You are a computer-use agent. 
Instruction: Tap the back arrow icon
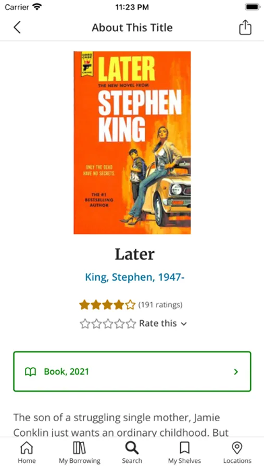tap(17, 28)
